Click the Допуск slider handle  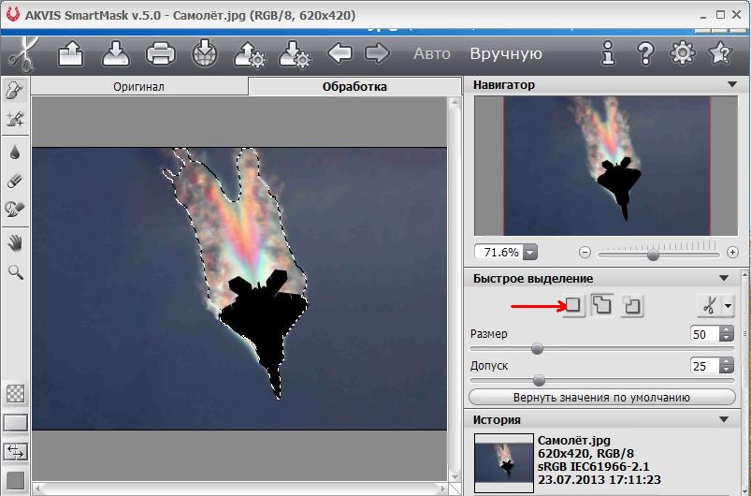coord(539,381)
